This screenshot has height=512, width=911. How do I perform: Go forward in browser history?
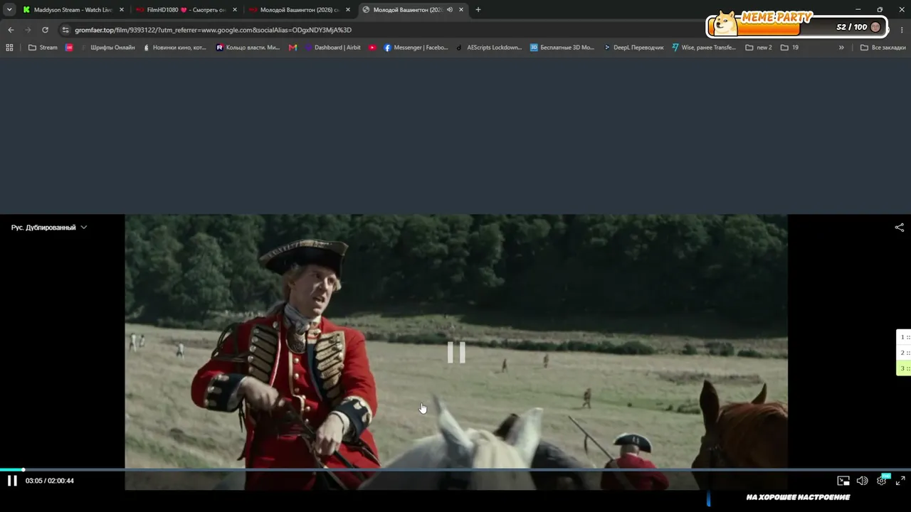tap(28, 30)
